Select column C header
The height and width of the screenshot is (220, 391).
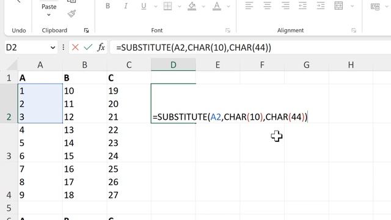[x=129, y=65]
